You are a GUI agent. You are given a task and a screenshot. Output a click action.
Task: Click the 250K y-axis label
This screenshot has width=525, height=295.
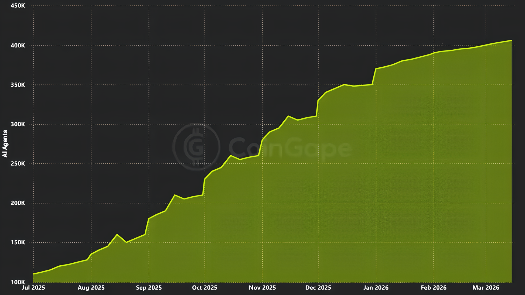pyautogui.click(x=18, y=164)
